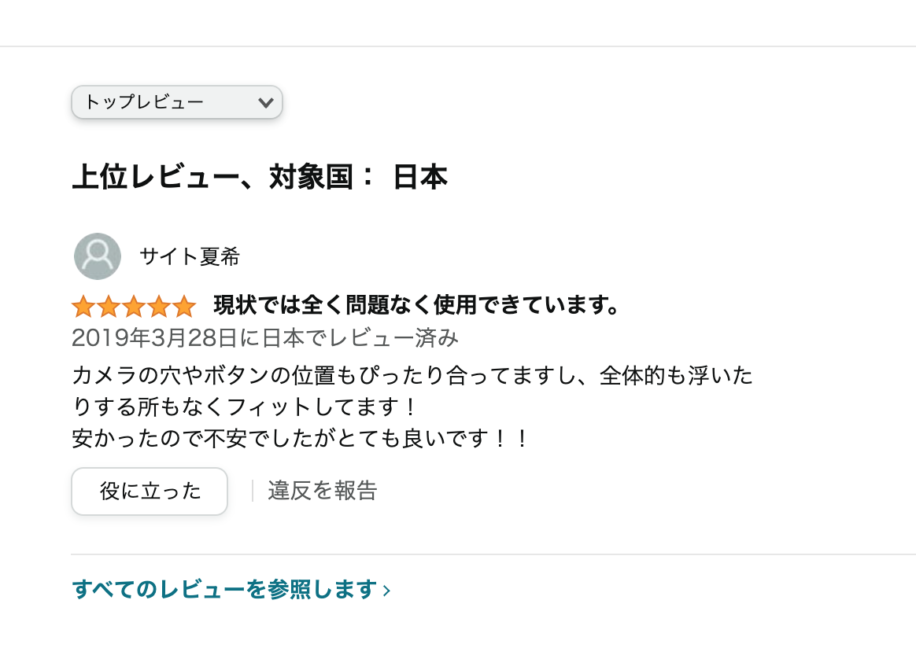Click the fifth star in the rating
The height and width of the screenshot is (670, 916).
(183, 306)
